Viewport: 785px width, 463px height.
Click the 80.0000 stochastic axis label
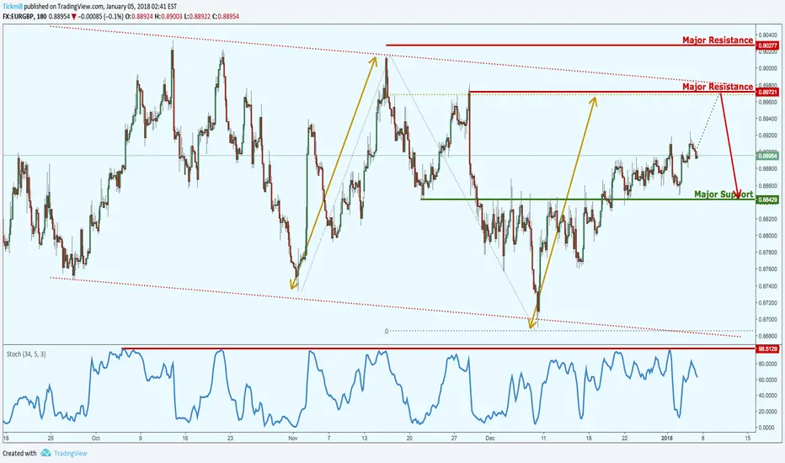768,364
